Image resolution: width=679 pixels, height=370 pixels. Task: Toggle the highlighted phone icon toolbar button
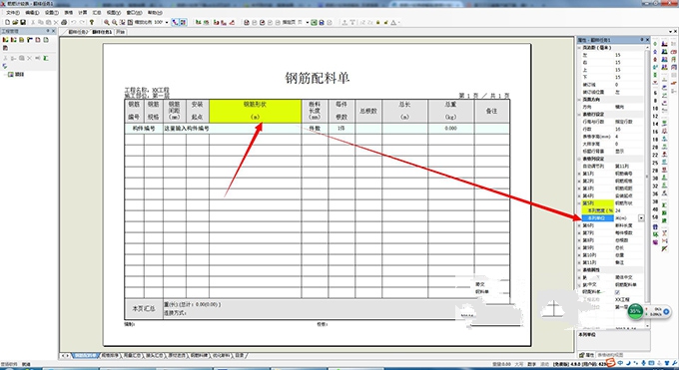(175, 22)
